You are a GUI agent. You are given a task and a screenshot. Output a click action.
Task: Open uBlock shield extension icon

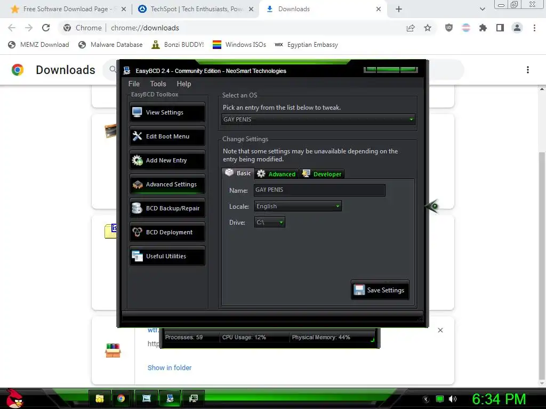click(449, 28)
